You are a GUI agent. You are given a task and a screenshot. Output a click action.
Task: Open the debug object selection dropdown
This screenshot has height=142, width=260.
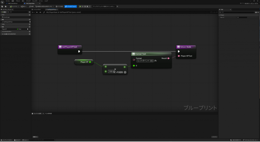click(x=104, y=6)
